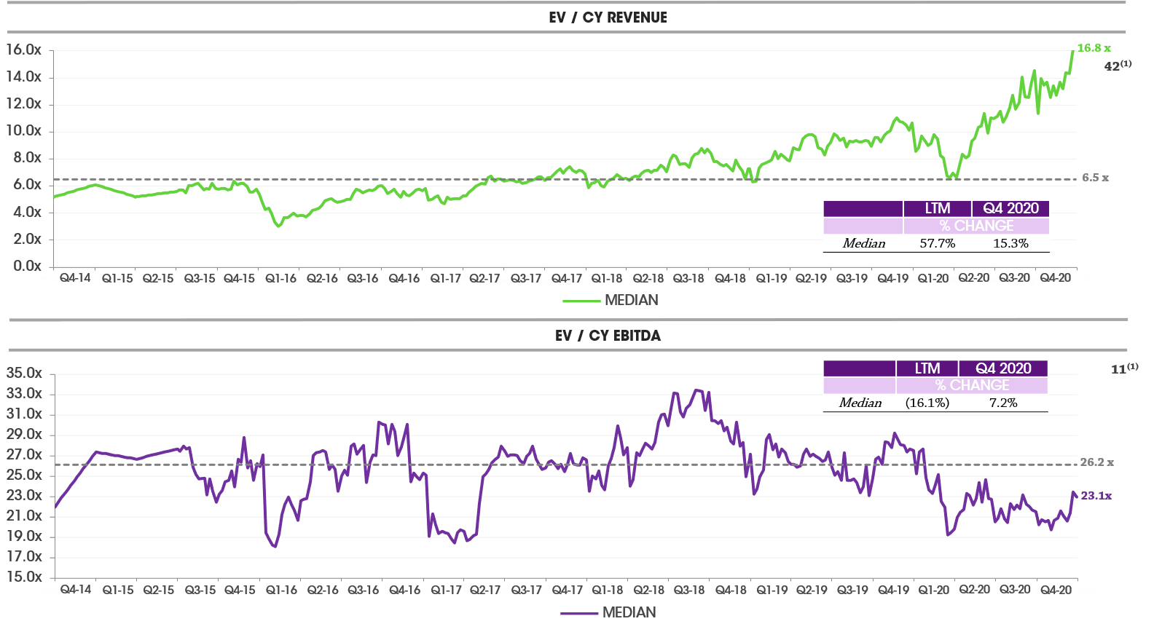Image resolution: width=1154 pixels, height=632 pixels.
Task: Click LTM header in revenue chart table
Action: point(937,208)
